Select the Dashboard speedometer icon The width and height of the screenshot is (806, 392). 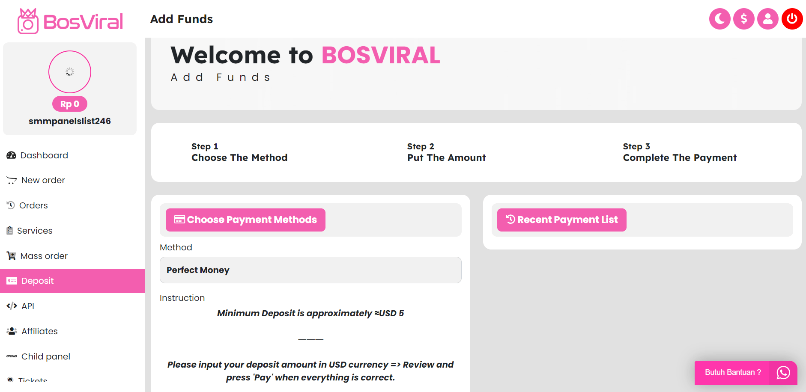(11, 155)
